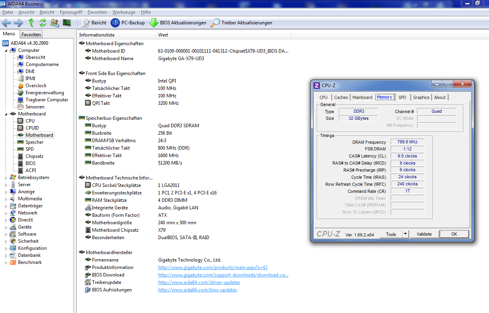Image resolution: width=489 pixels, height=313 pixels.
Task: Click the green Refresh toolbar icon
Action: 42,23
